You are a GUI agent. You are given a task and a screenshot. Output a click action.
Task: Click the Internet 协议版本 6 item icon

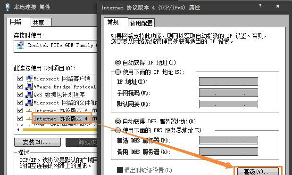coord(29,111)
